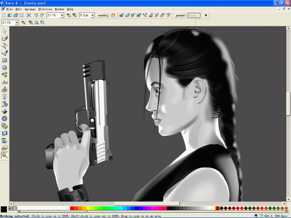Select the Pen tool

[x=4, y=53]
